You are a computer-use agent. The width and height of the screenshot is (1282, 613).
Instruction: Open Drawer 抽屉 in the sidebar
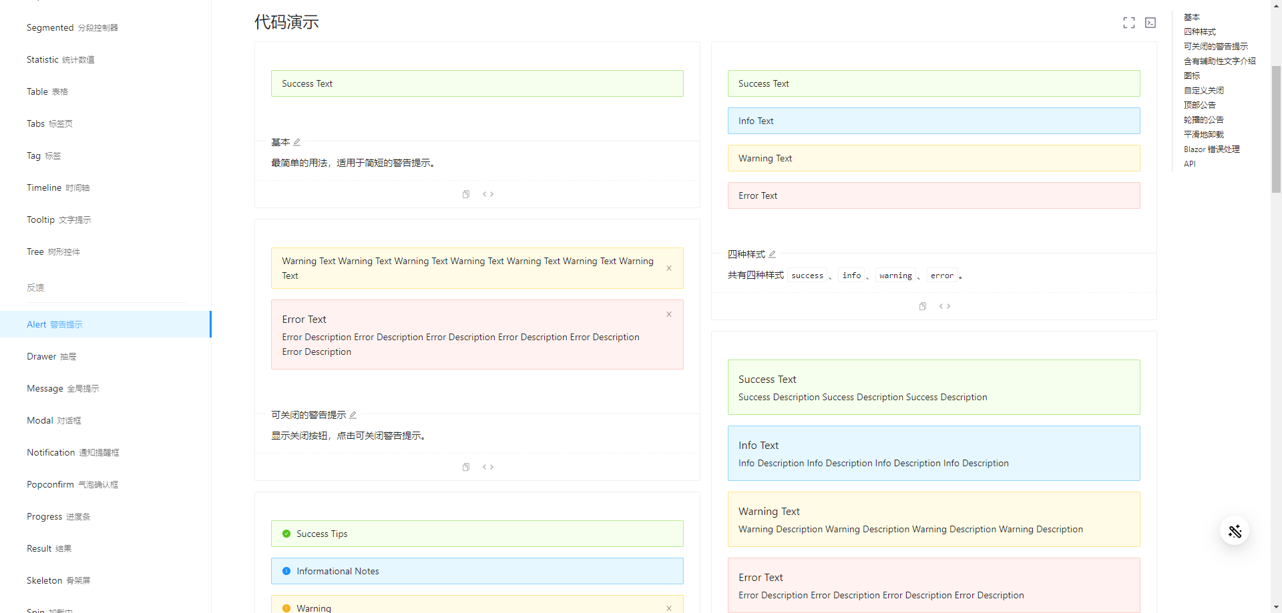[x=51, y=356]
